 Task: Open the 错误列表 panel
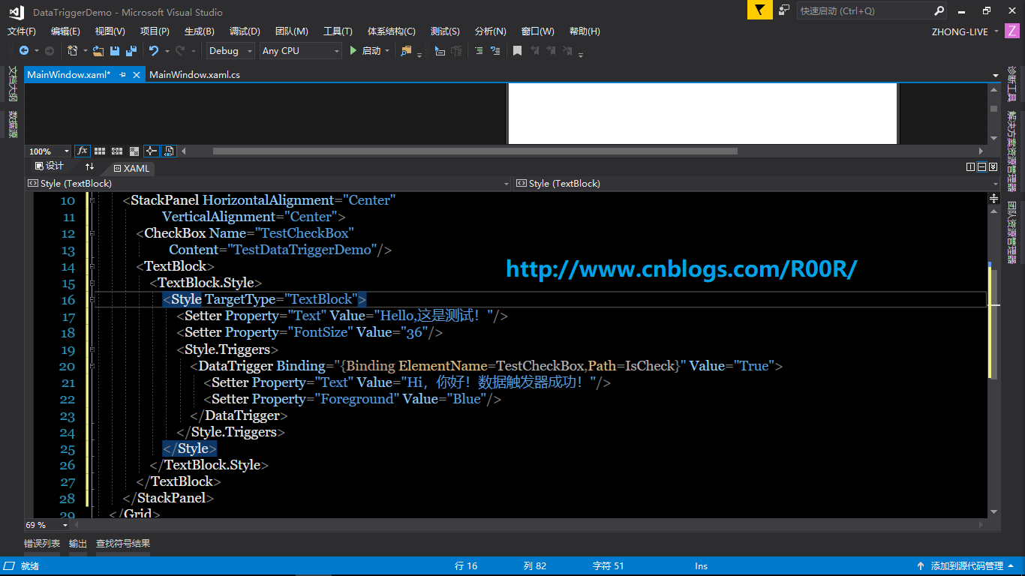[42, 544]
